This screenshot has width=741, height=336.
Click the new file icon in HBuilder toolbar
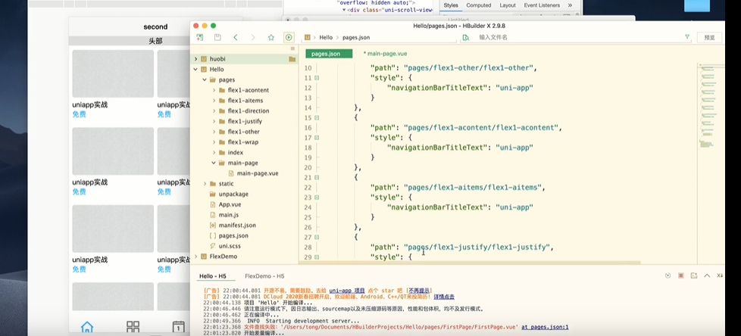tap(200, 37)
